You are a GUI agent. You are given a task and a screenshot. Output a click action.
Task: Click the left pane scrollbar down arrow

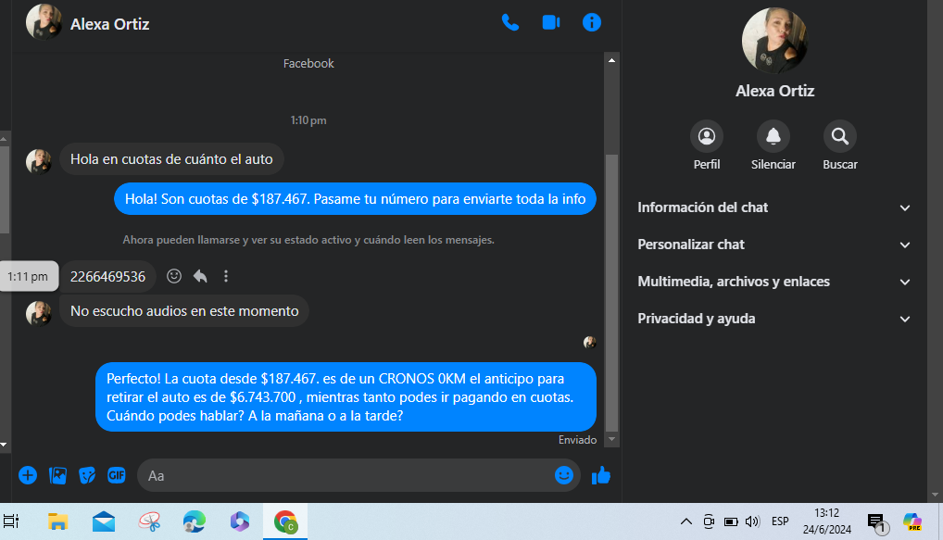[4, 445]
